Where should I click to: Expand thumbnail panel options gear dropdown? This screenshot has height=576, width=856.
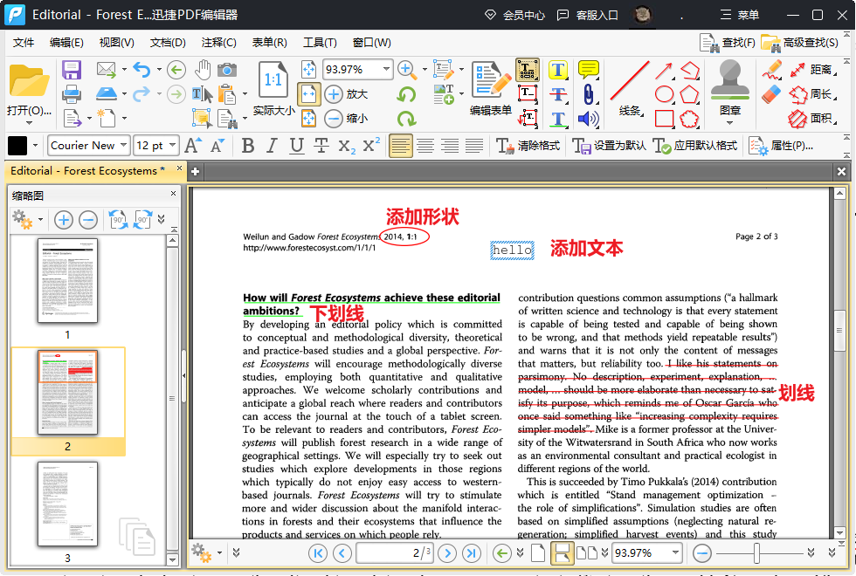[x=40, y=220]
